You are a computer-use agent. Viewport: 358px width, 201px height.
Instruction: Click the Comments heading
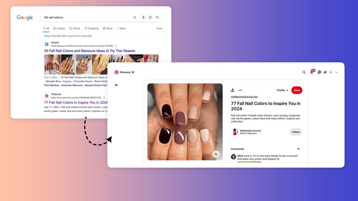[237, 149]
